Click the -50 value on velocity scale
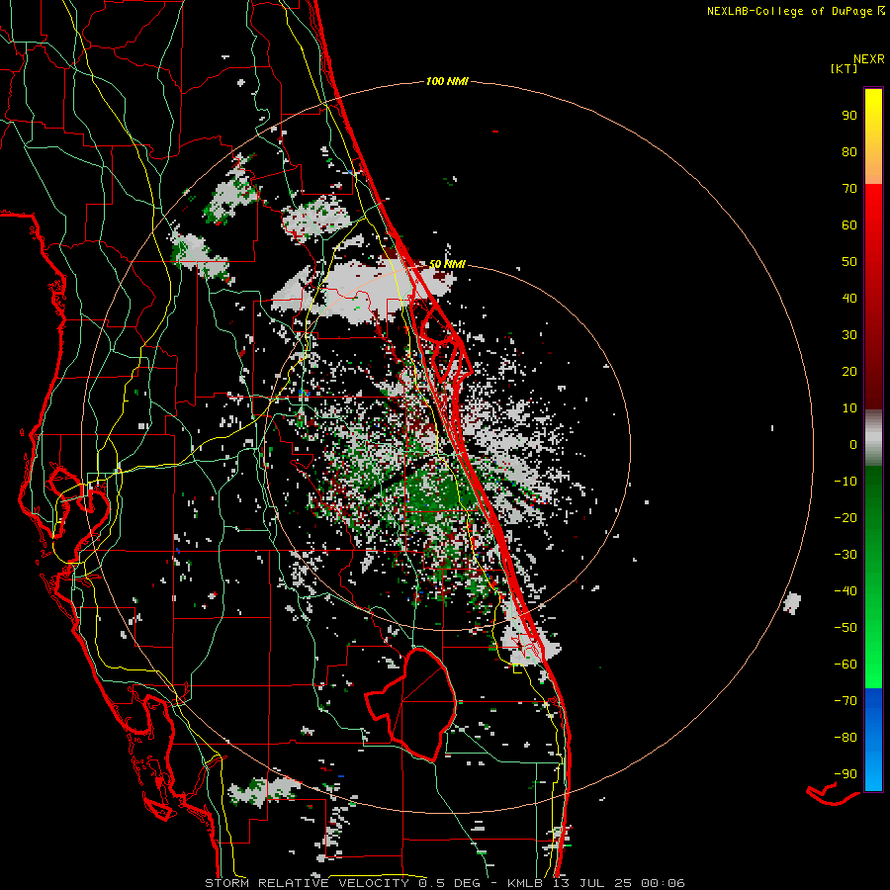890x890 pixels. (845, 628)
